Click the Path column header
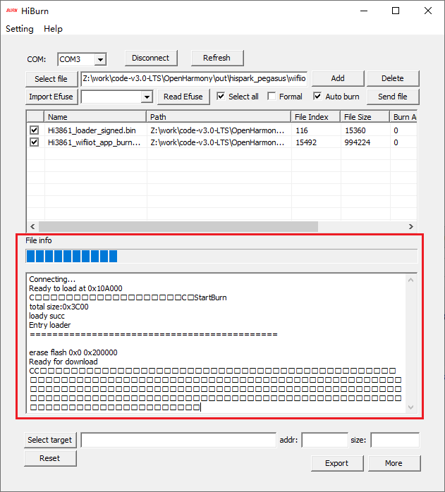 click(x=219, y=117)
